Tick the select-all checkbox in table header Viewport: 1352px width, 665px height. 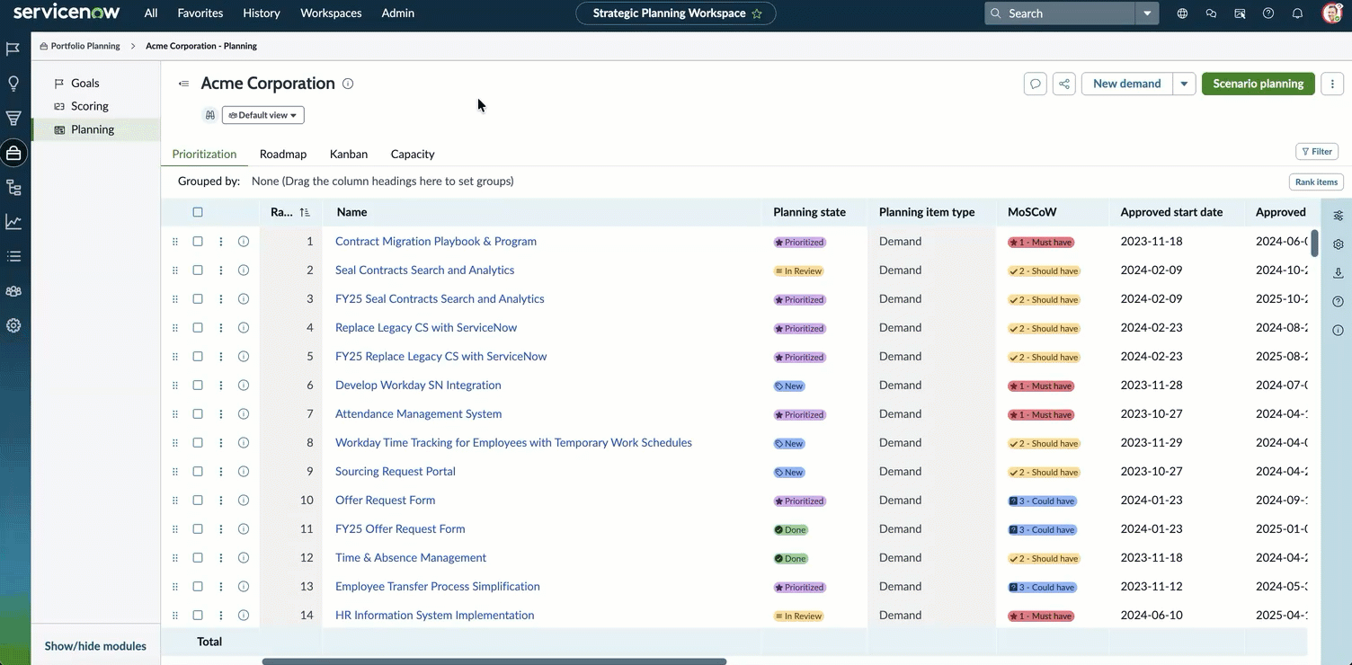point(198,212)
